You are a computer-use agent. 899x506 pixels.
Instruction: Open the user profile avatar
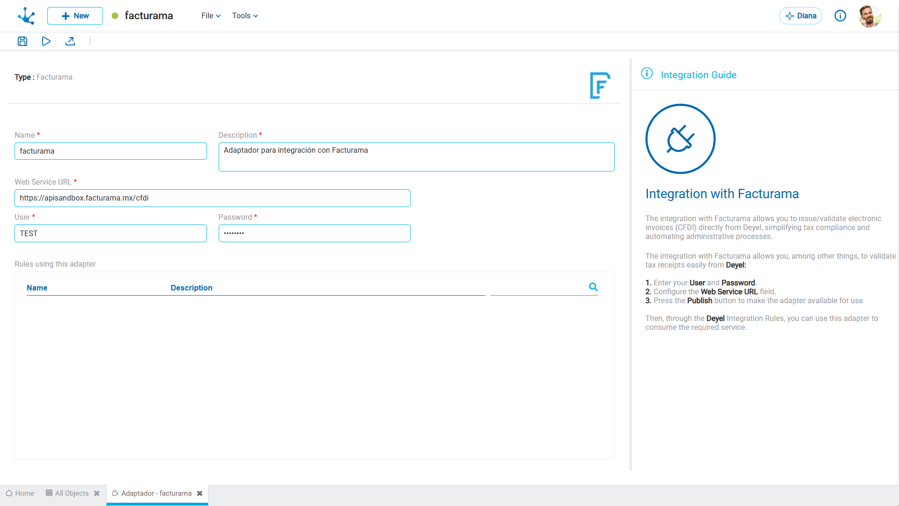[870, 16]
